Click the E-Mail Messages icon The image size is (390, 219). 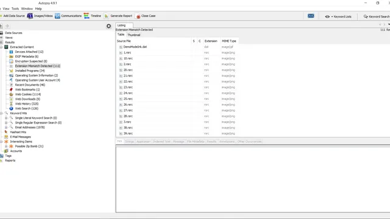(x=6, y=137)
